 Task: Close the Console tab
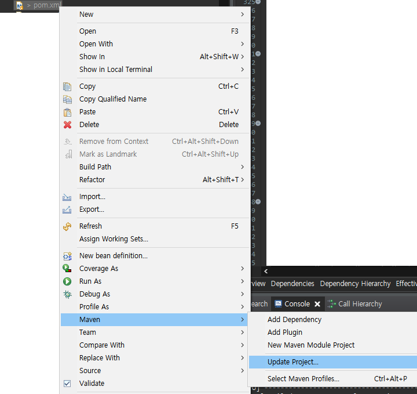click(317, 304)
